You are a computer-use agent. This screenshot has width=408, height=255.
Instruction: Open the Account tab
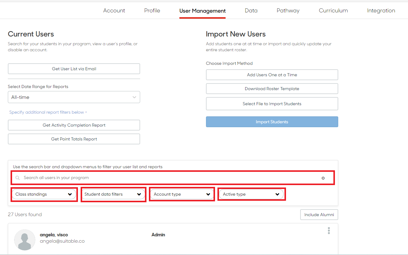coord(114,11)
